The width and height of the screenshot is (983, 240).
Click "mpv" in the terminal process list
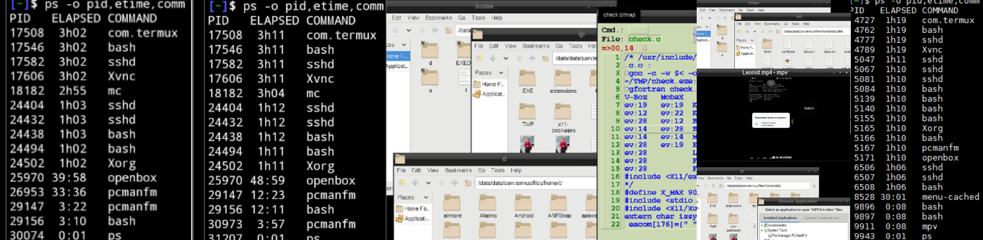[930, 227]
